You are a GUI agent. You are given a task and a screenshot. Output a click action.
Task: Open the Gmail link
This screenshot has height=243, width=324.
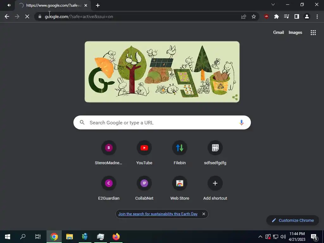pyautogui.click(x=278, y=33)
